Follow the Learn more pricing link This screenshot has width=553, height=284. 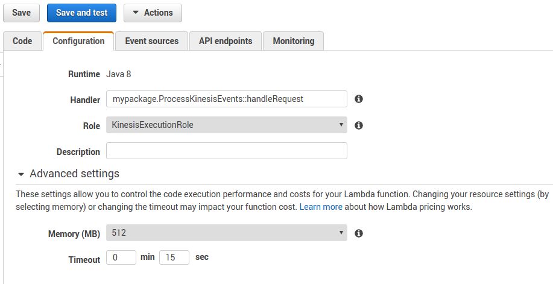coord(321,207)
